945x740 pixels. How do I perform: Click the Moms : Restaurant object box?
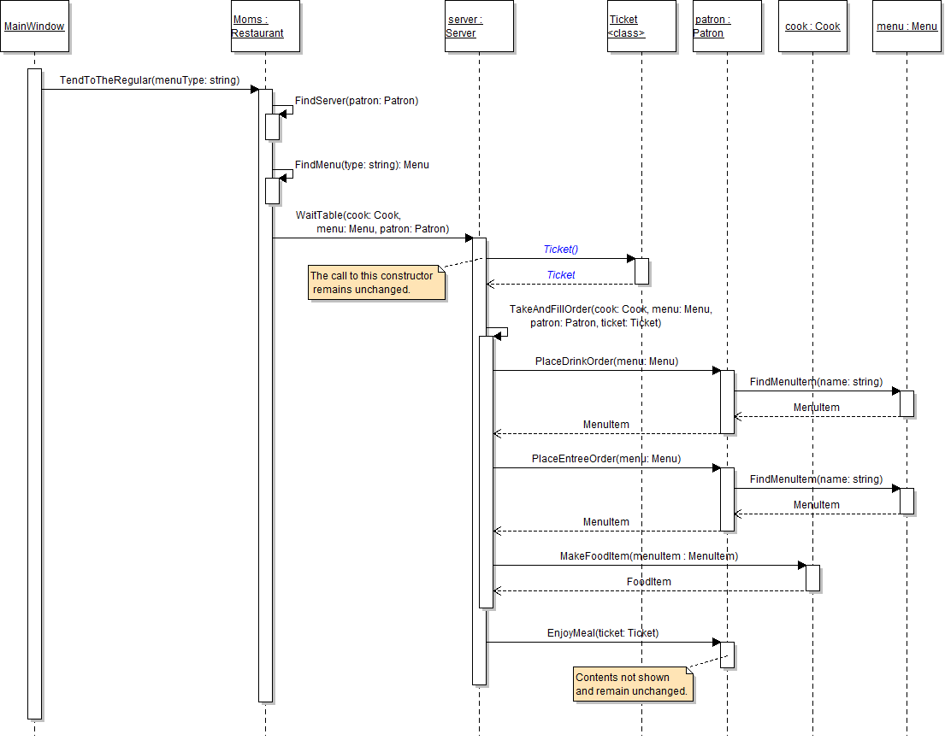(x=265, y=26)
